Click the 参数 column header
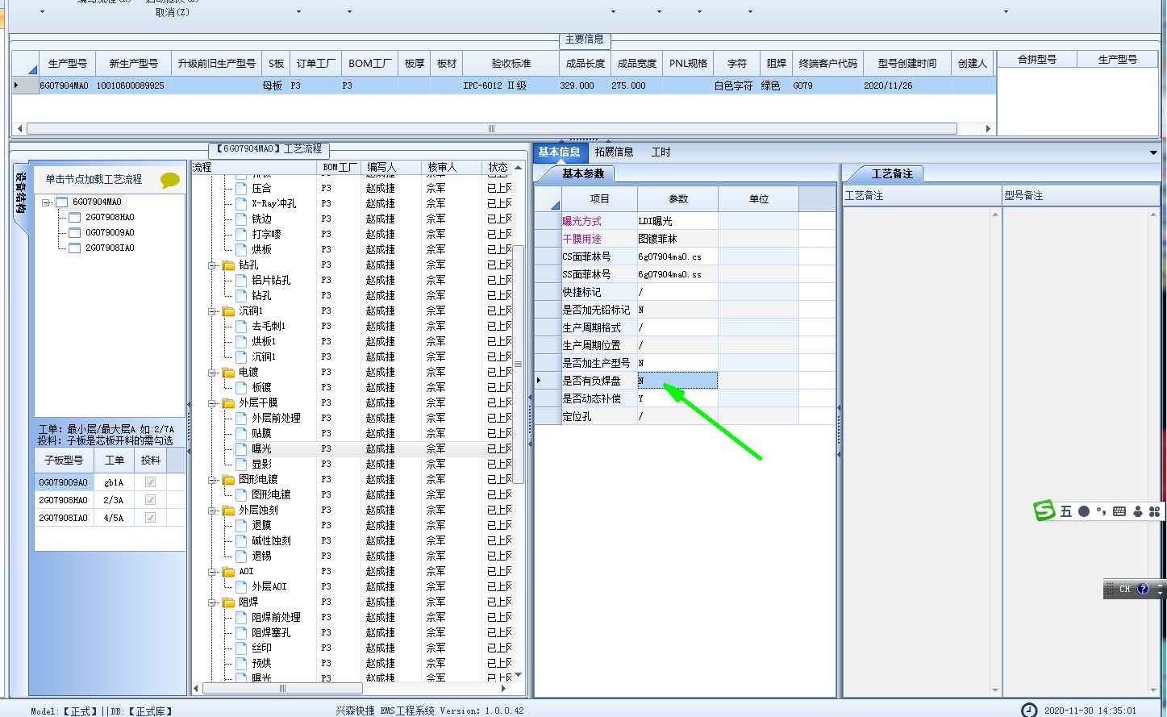 click(x=677, y=198)
